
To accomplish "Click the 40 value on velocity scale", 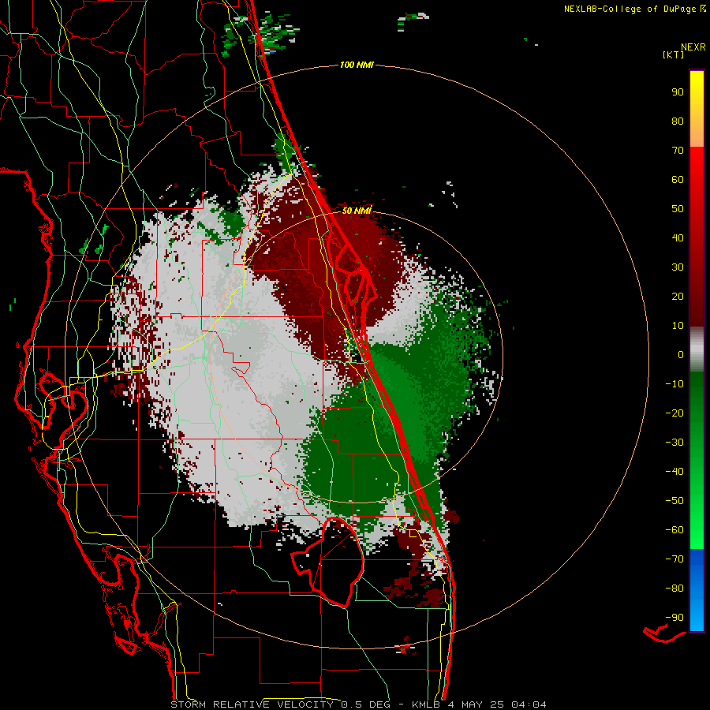I will (x=678, y=238).
